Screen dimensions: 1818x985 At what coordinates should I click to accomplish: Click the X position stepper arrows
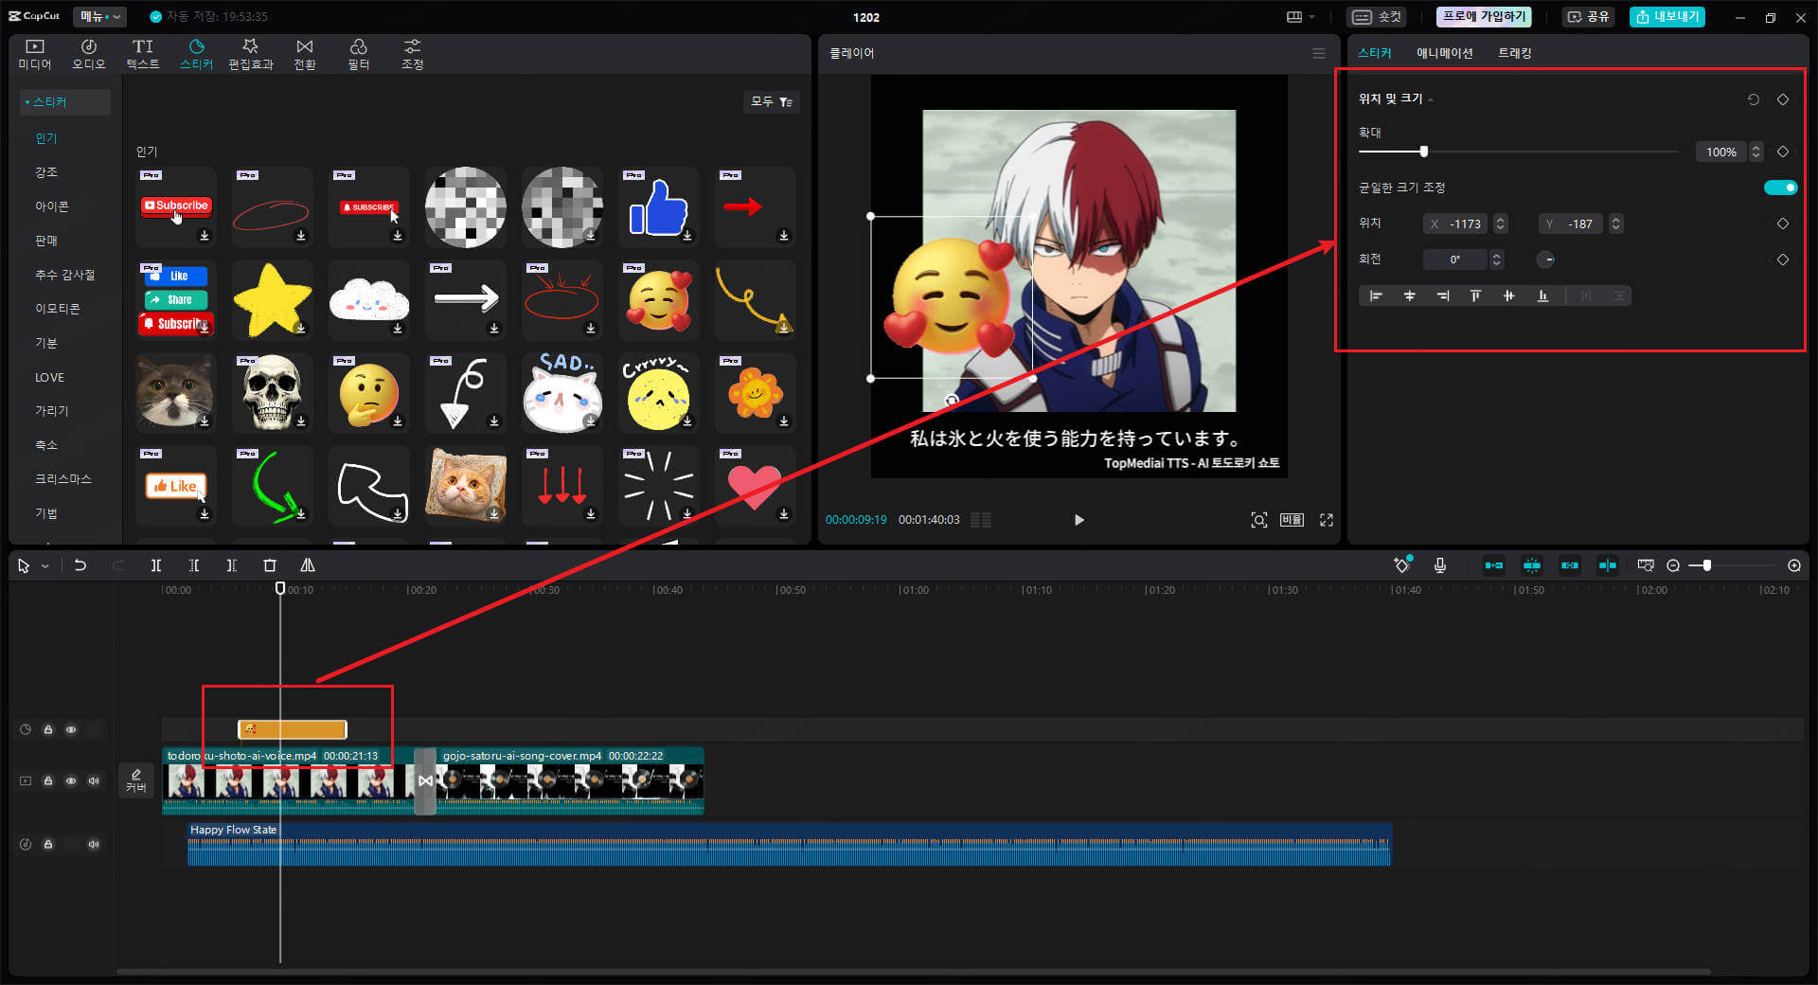(x=1500, y=224)
